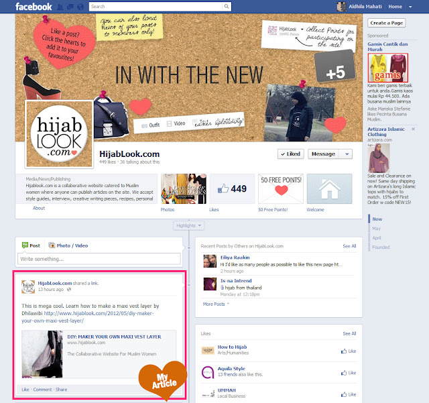Open DIY Maker Your Own Maxi Vest title
Image resolution: width=429 pixels, height=403 pixels.
pyautogui.click(x=114, y=337)
